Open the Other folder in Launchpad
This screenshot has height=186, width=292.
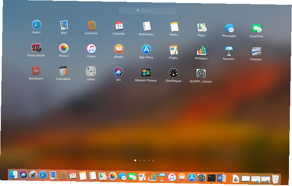91,72
